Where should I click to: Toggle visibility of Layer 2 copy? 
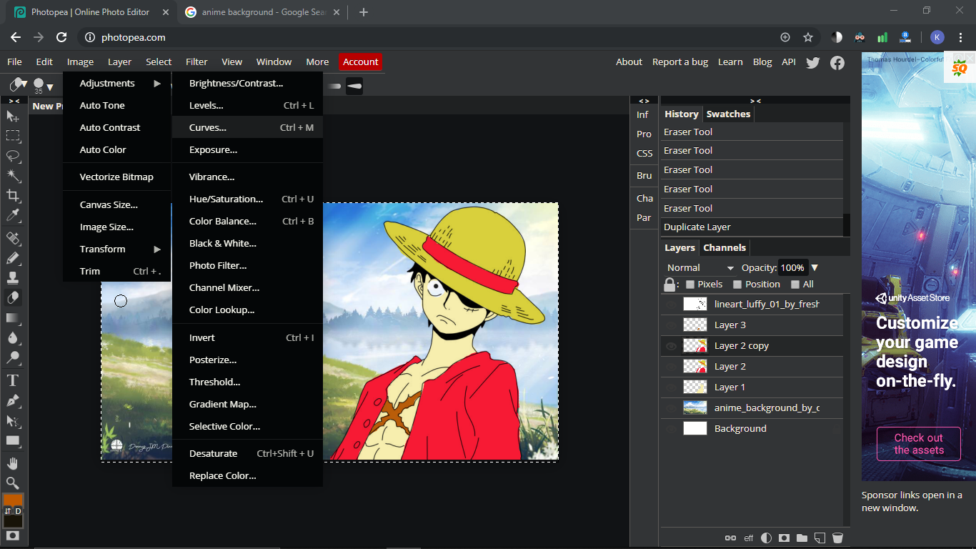pyautogui.click(x=671, y=346)
